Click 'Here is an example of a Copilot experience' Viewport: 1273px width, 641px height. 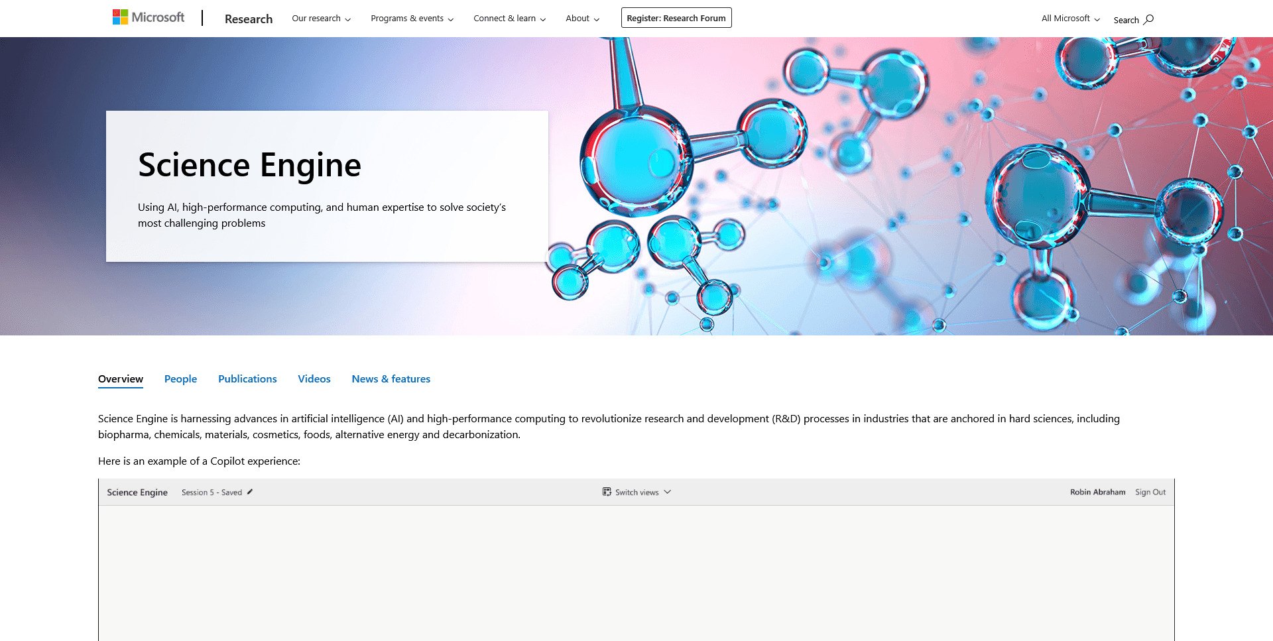click(199, 461)
